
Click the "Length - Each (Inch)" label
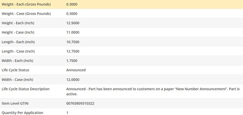(x=18, y=42)
